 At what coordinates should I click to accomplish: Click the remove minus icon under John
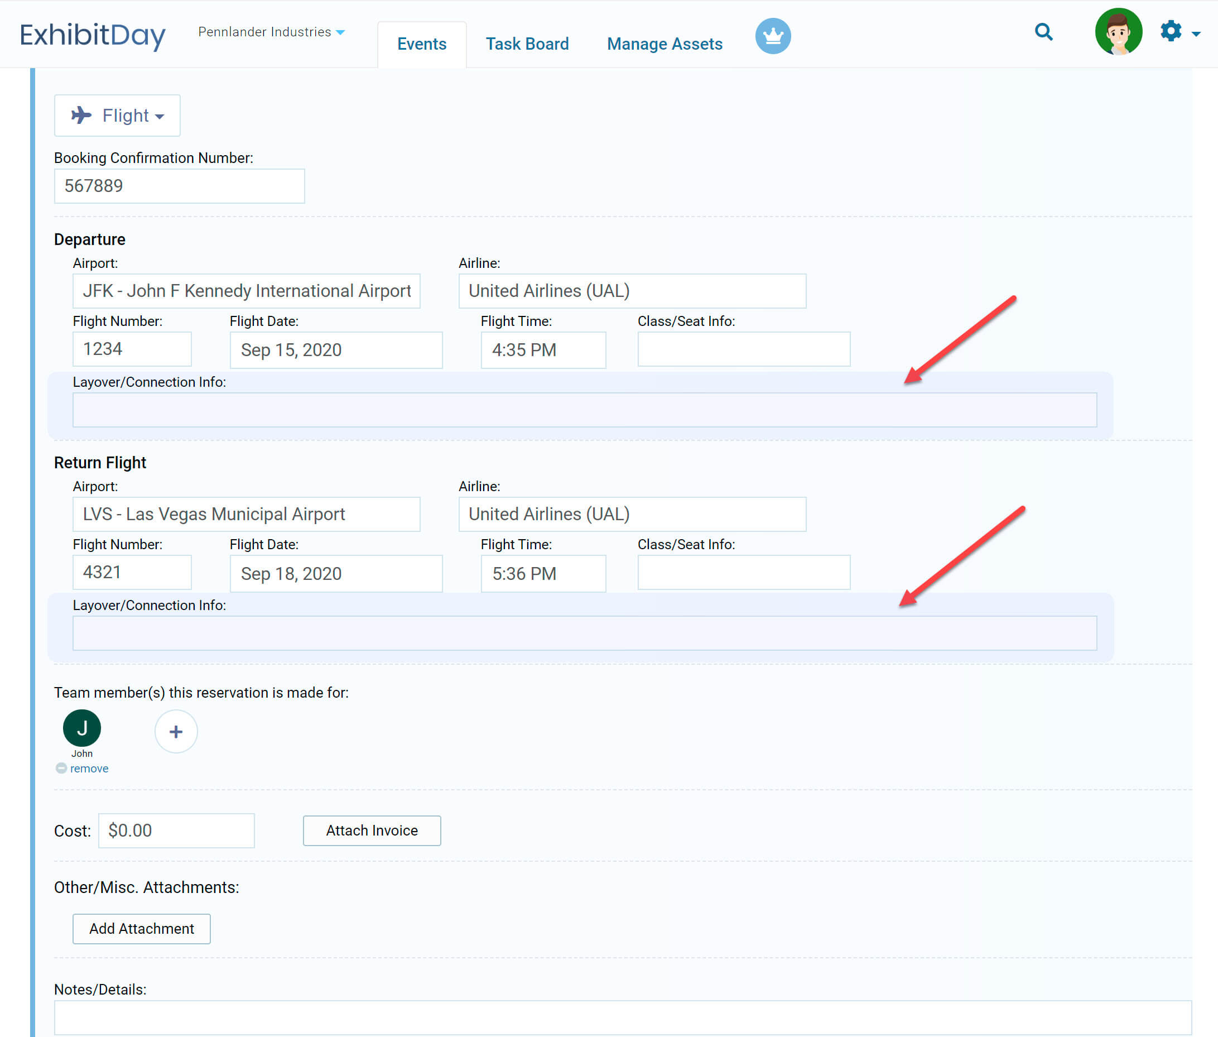[61, 769]
